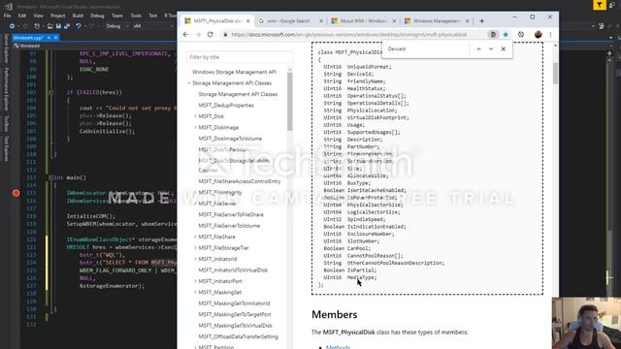The image size is (621, 349).
Task: Click the Filter by title box
Action: (x=240, y=57)
